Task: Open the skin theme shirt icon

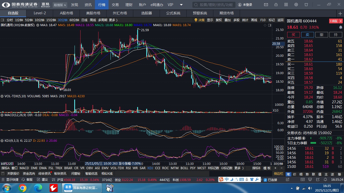Action: 306,5
